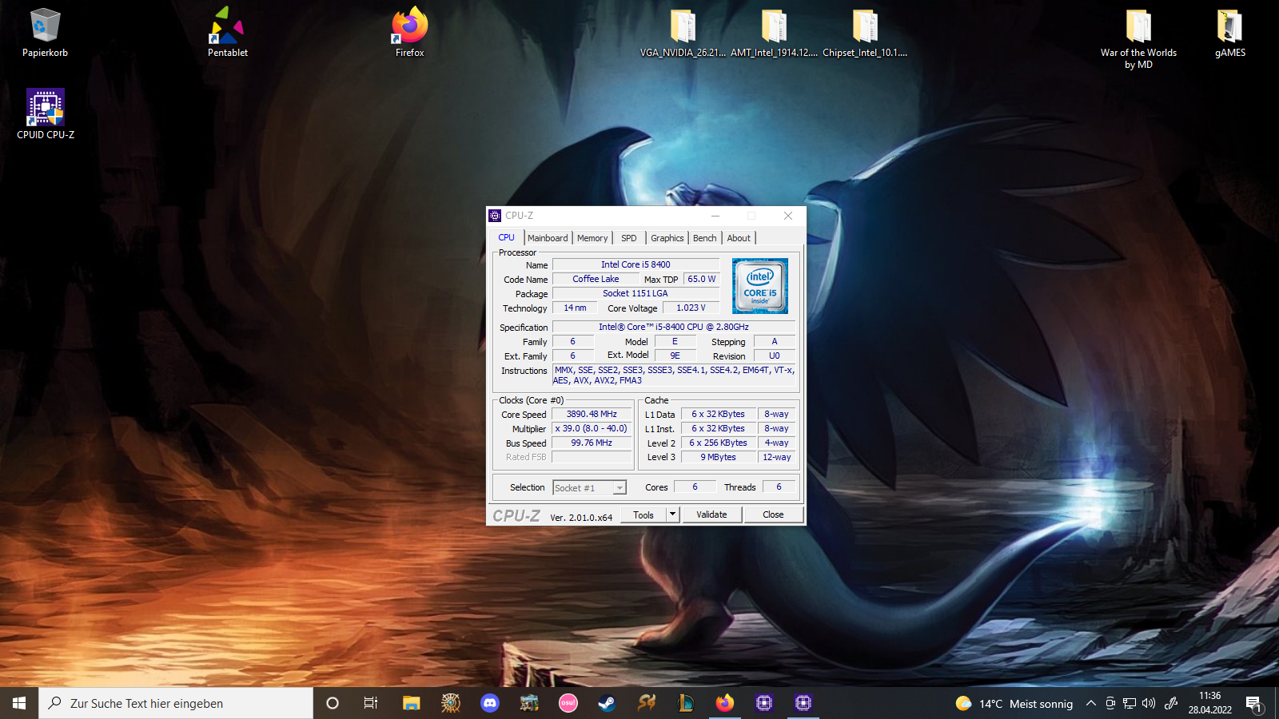Open the volume control in the system tray
Screen dimensions: 1279x719
pos(1149,703)
